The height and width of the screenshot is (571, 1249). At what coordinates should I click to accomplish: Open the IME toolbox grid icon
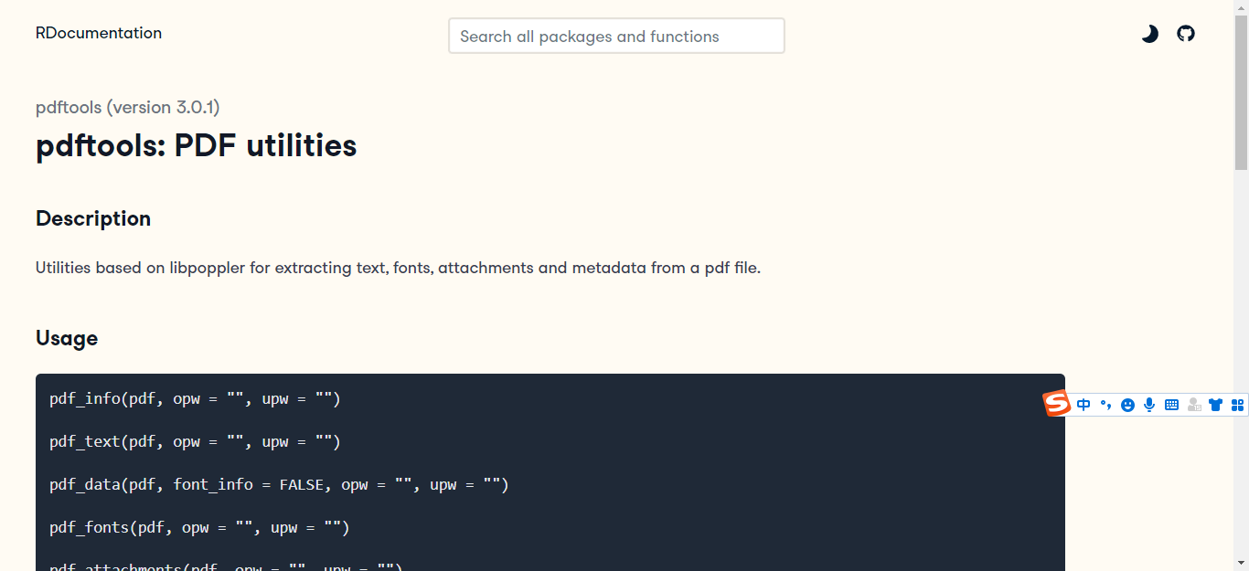[x=1237, y=405]
